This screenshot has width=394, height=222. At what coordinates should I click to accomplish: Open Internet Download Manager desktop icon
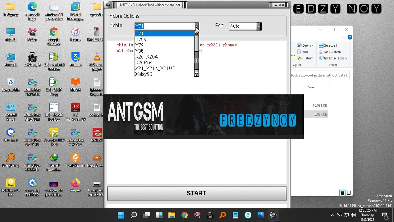(54, 162)
